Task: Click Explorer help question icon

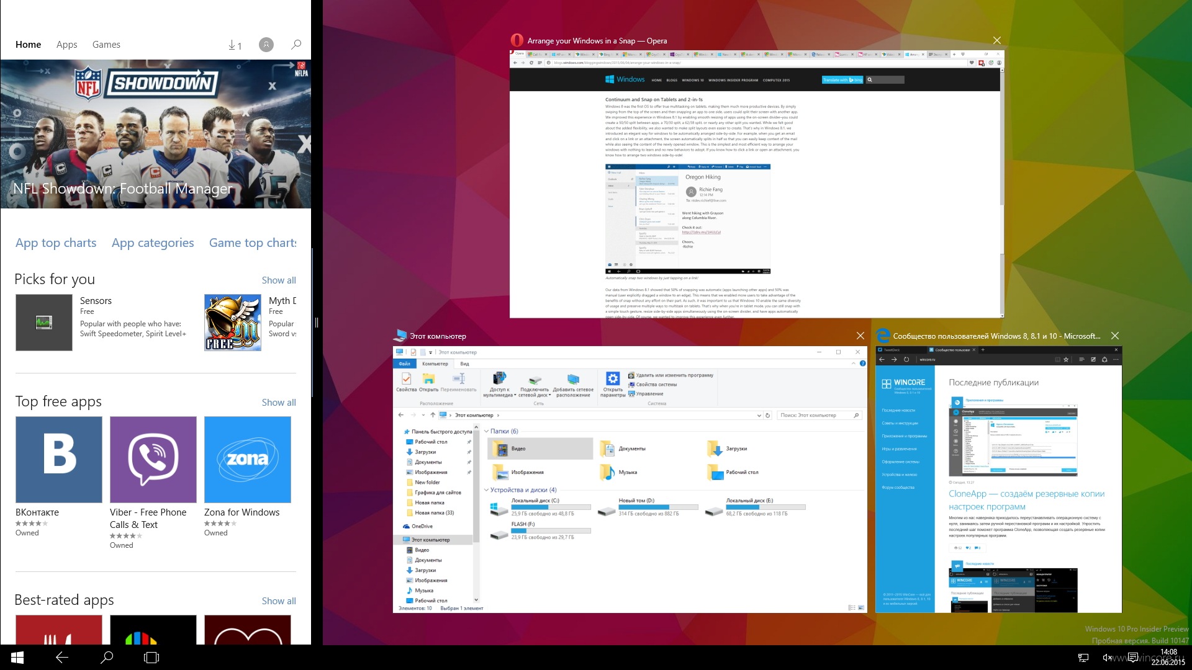Action: click(x=862, y=364)
